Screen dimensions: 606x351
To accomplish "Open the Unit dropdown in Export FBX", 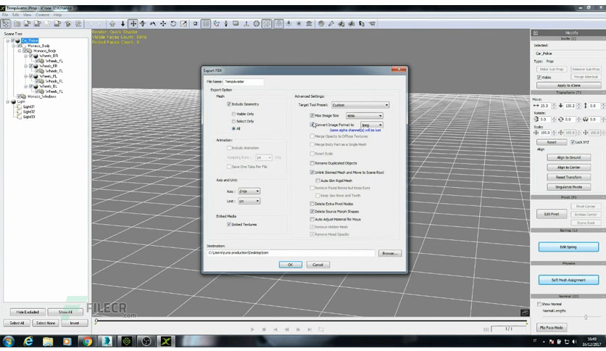I will (249, 201).
